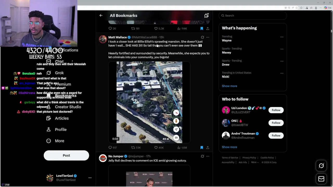Viewport: 333px width, 187px height.
Task: Click the Post button
Action: 66,155
